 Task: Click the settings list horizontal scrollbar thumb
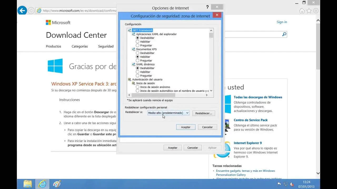click(x=153, y=95)
